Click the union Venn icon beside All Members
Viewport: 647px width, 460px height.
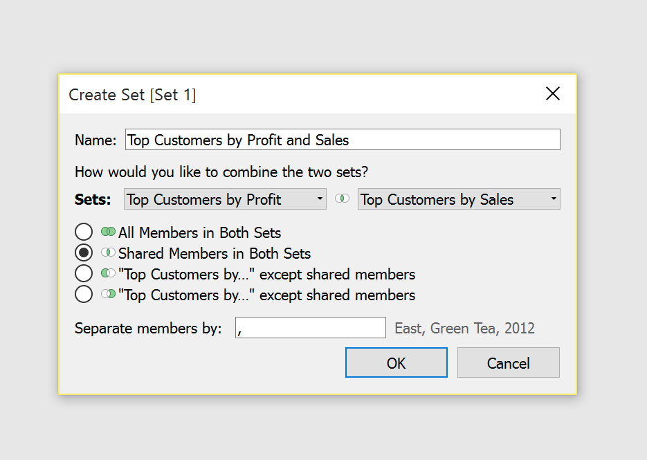[108, 232]
